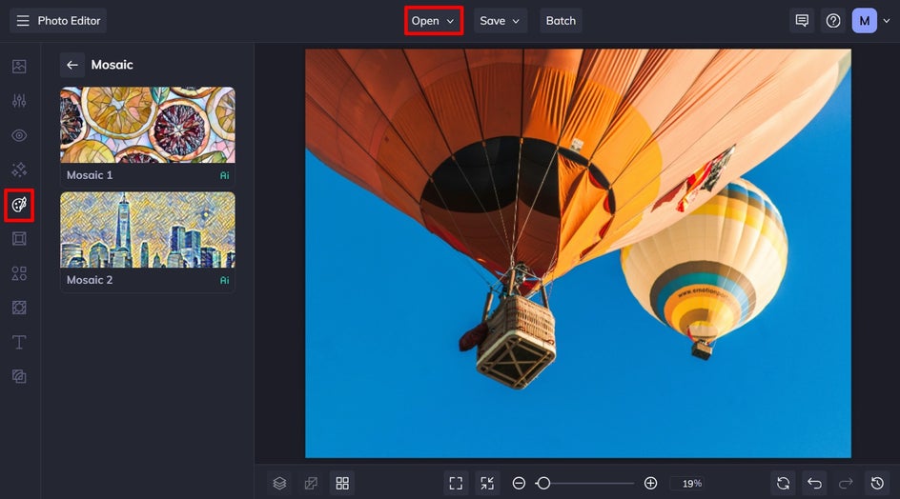Open the account avatar dropdown

pos(870,21)
